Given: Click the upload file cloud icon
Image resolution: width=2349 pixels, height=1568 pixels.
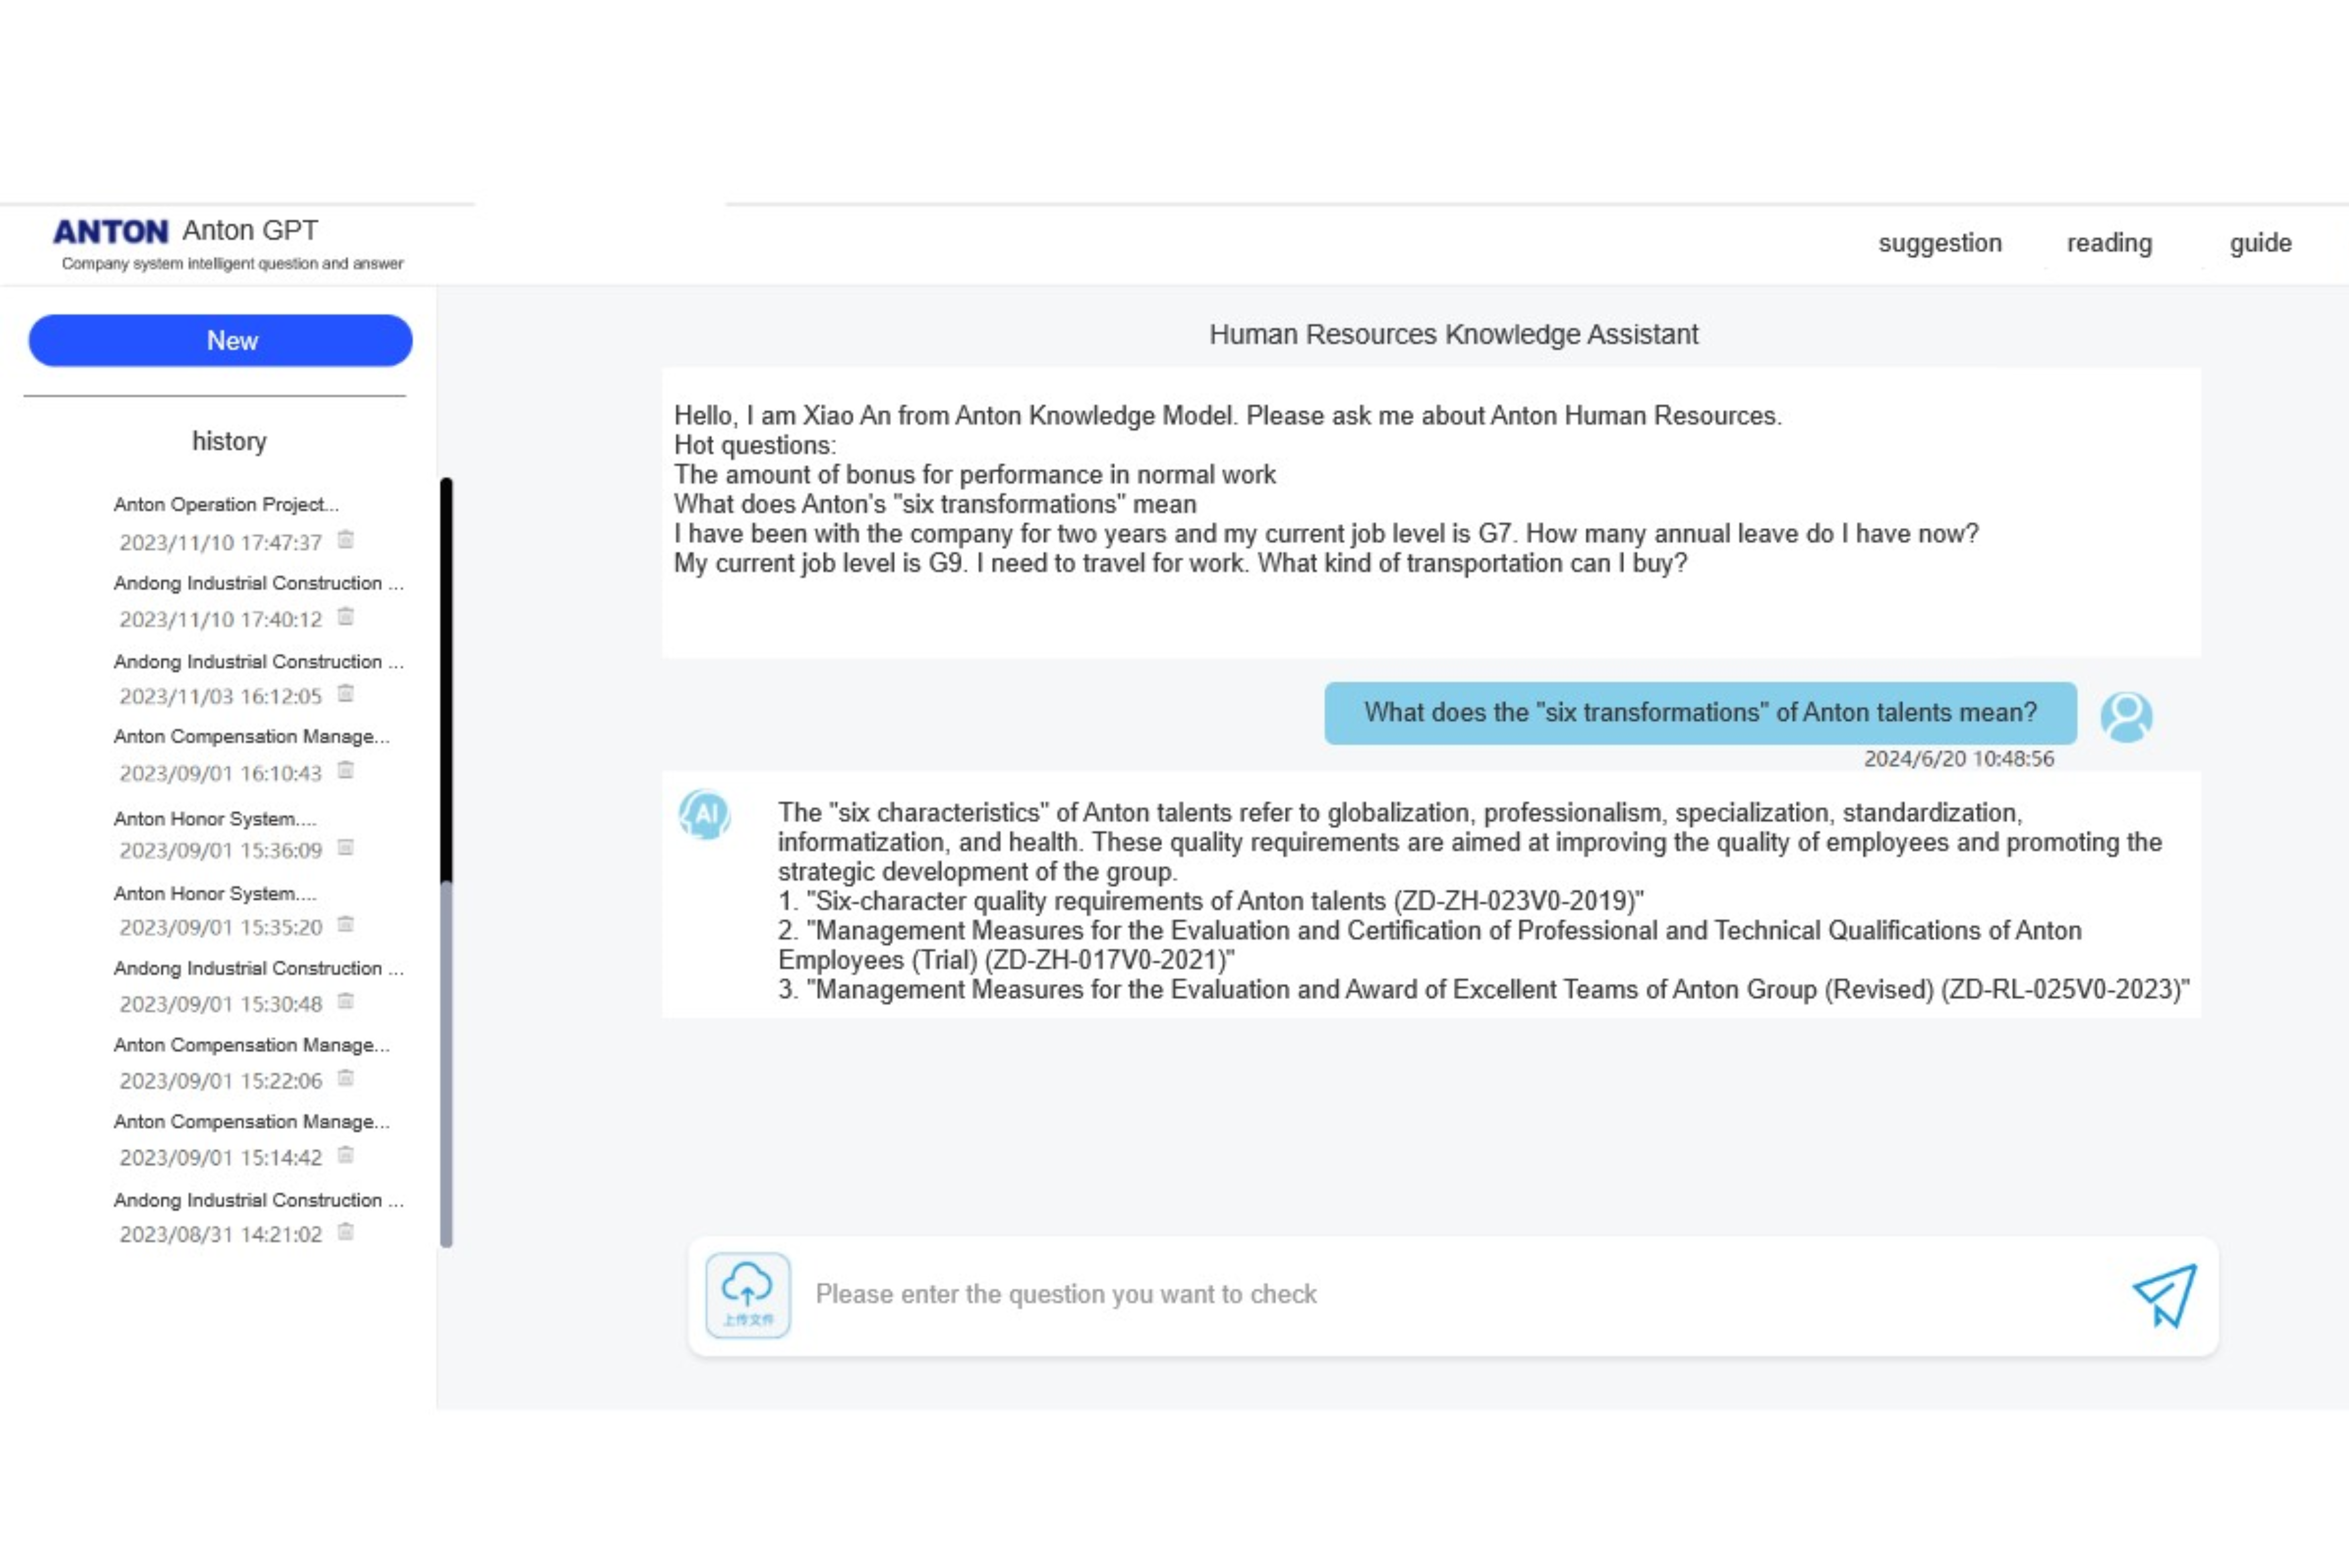Looking at the screenshot, I should coord(748,1295).
